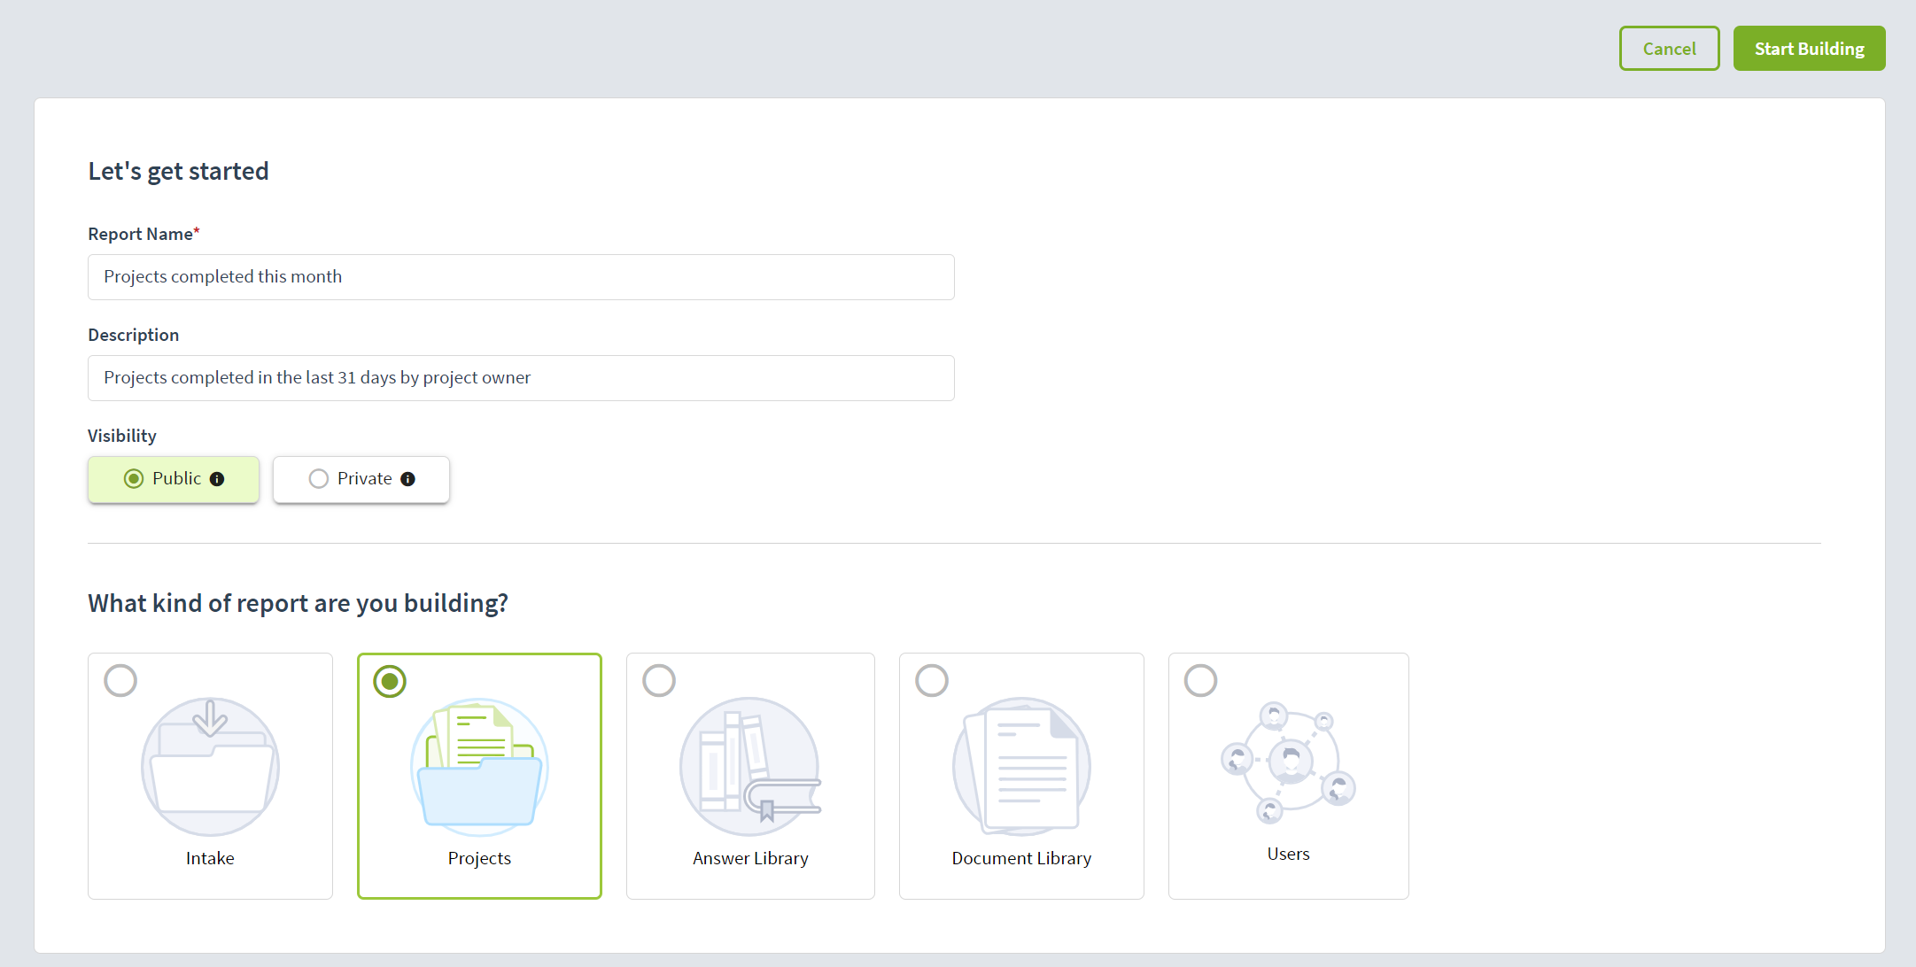Click the Document Library card label
The image size is (1916, 967).
[1021, 858]
